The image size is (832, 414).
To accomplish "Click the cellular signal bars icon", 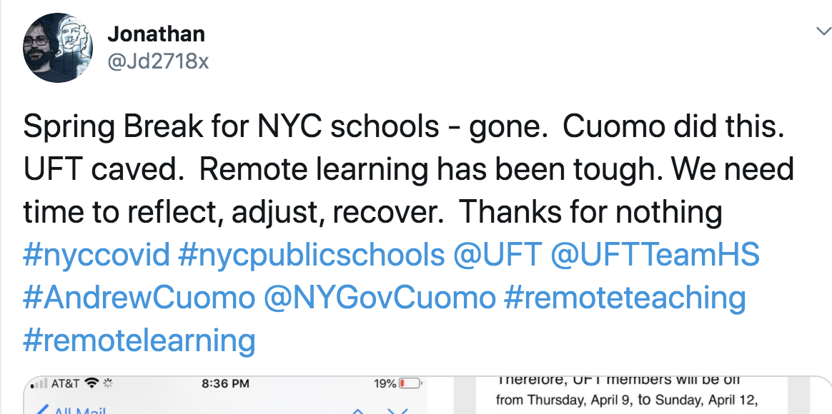I will pos(41,384).
